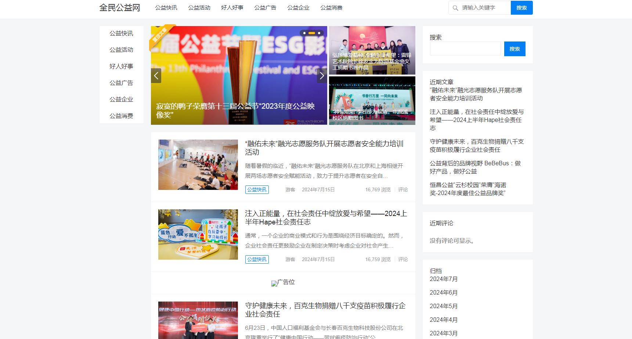Select 公益快讯 in left sidebar

coord(121,33)
